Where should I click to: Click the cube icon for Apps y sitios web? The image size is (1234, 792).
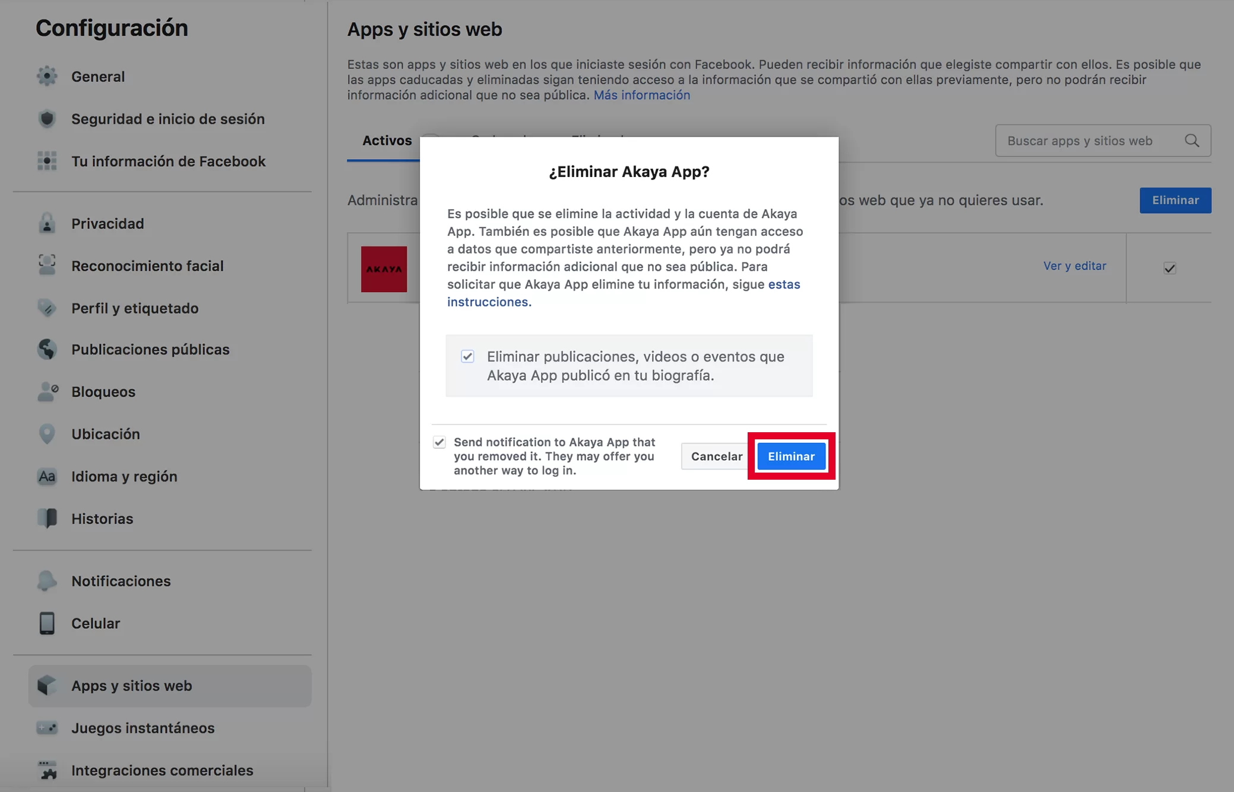[47, 685]
